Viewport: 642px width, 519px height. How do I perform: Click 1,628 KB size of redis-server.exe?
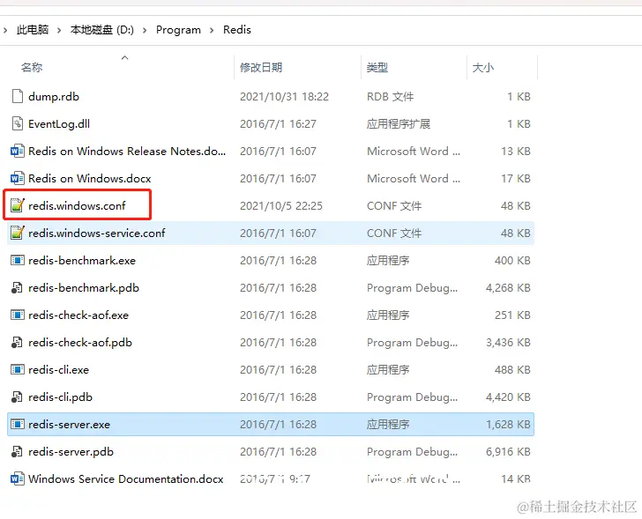pyautogui.click(x=508, y=425)
